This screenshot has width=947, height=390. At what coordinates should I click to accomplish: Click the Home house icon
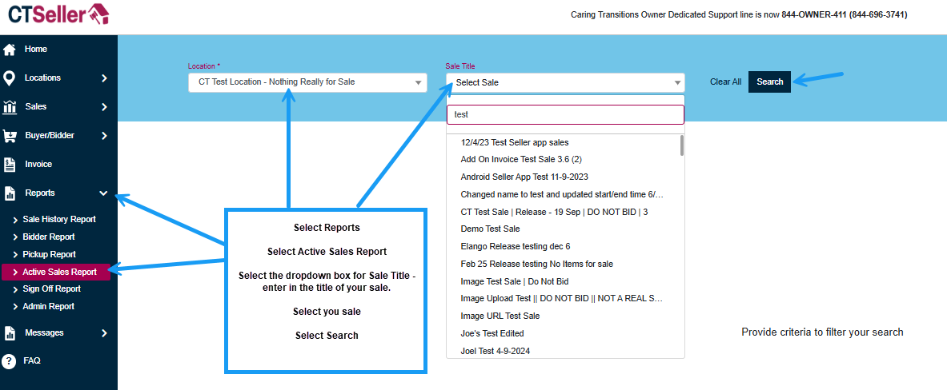(10, 50)
